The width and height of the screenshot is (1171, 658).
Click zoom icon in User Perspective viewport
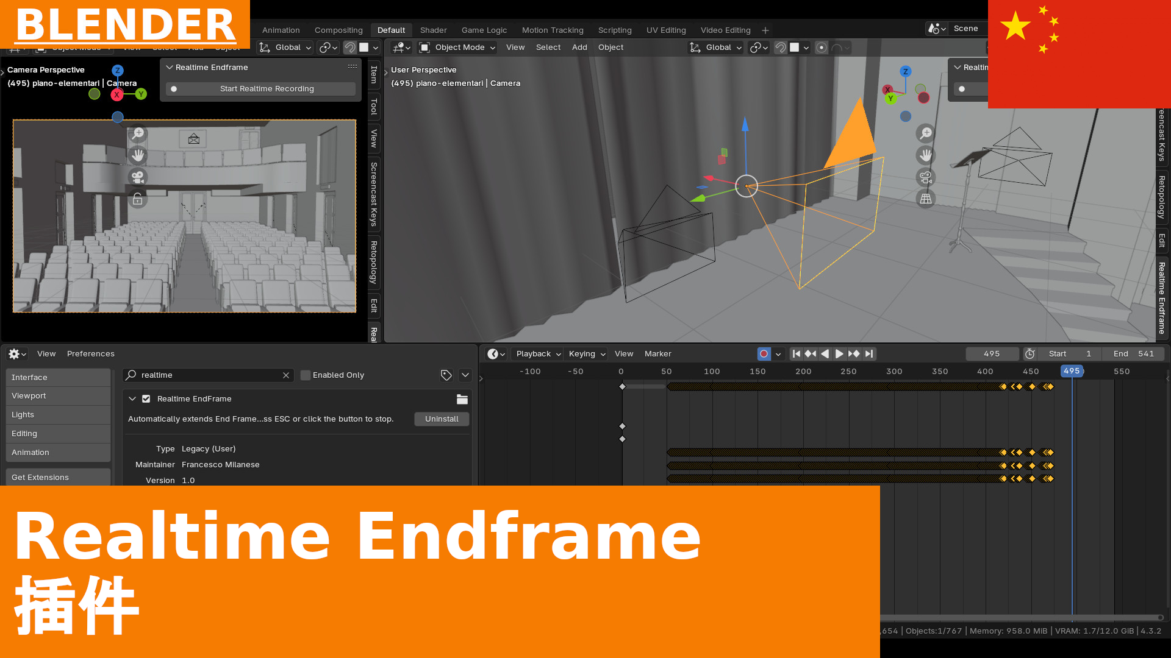tap(926, 133)
